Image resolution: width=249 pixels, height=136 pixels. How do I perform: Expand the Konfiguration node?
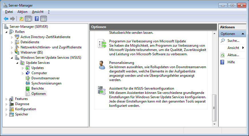6,109
